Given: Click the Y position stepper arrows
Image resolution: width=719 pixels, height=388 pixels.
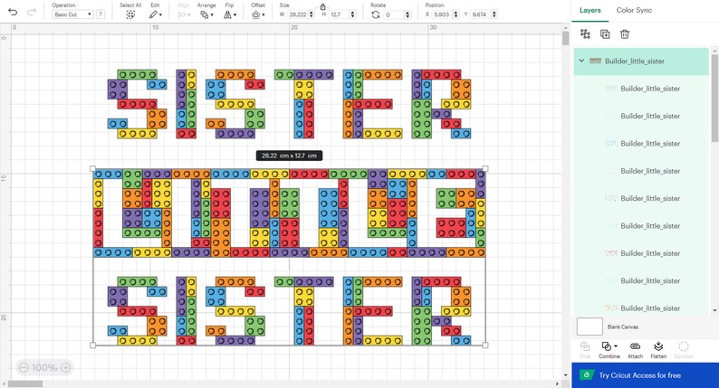Looking at the screenshot, I should point(494,14).
